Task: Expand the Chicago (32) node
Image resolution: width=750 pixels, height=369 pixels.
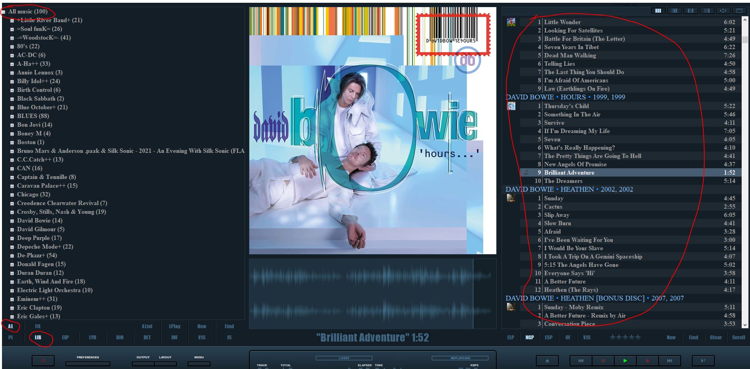Action: pos(12,195)
